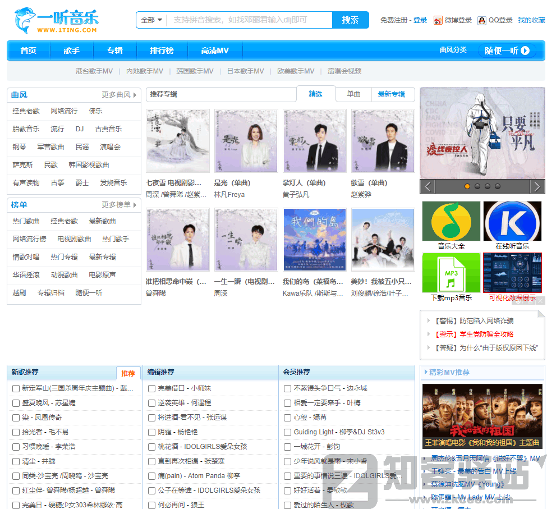Click into the pinyin search input field
547x509 pixels.
(x=247, y=20)
